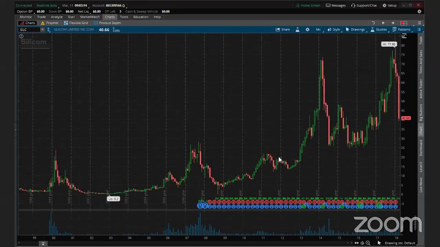440x247 pixels.
Task: Click the first blue event marker under chart
Action: click(x=200, y=206)
